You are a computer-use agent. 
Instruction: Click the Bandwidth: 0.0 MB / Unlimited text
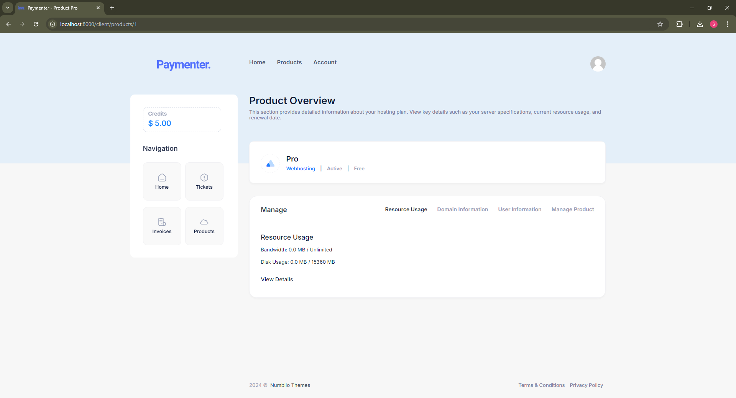[296, 250]
